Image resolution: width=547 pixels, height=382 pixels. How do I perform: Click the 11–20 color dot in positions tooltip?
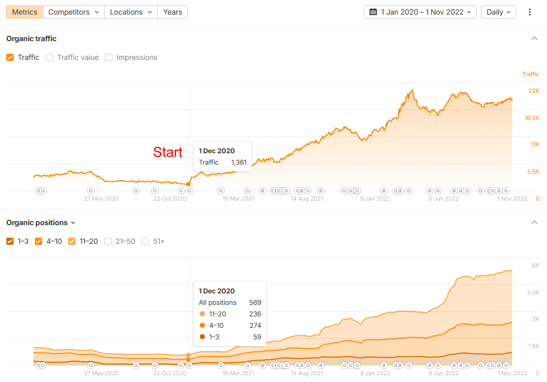point(202,314)
